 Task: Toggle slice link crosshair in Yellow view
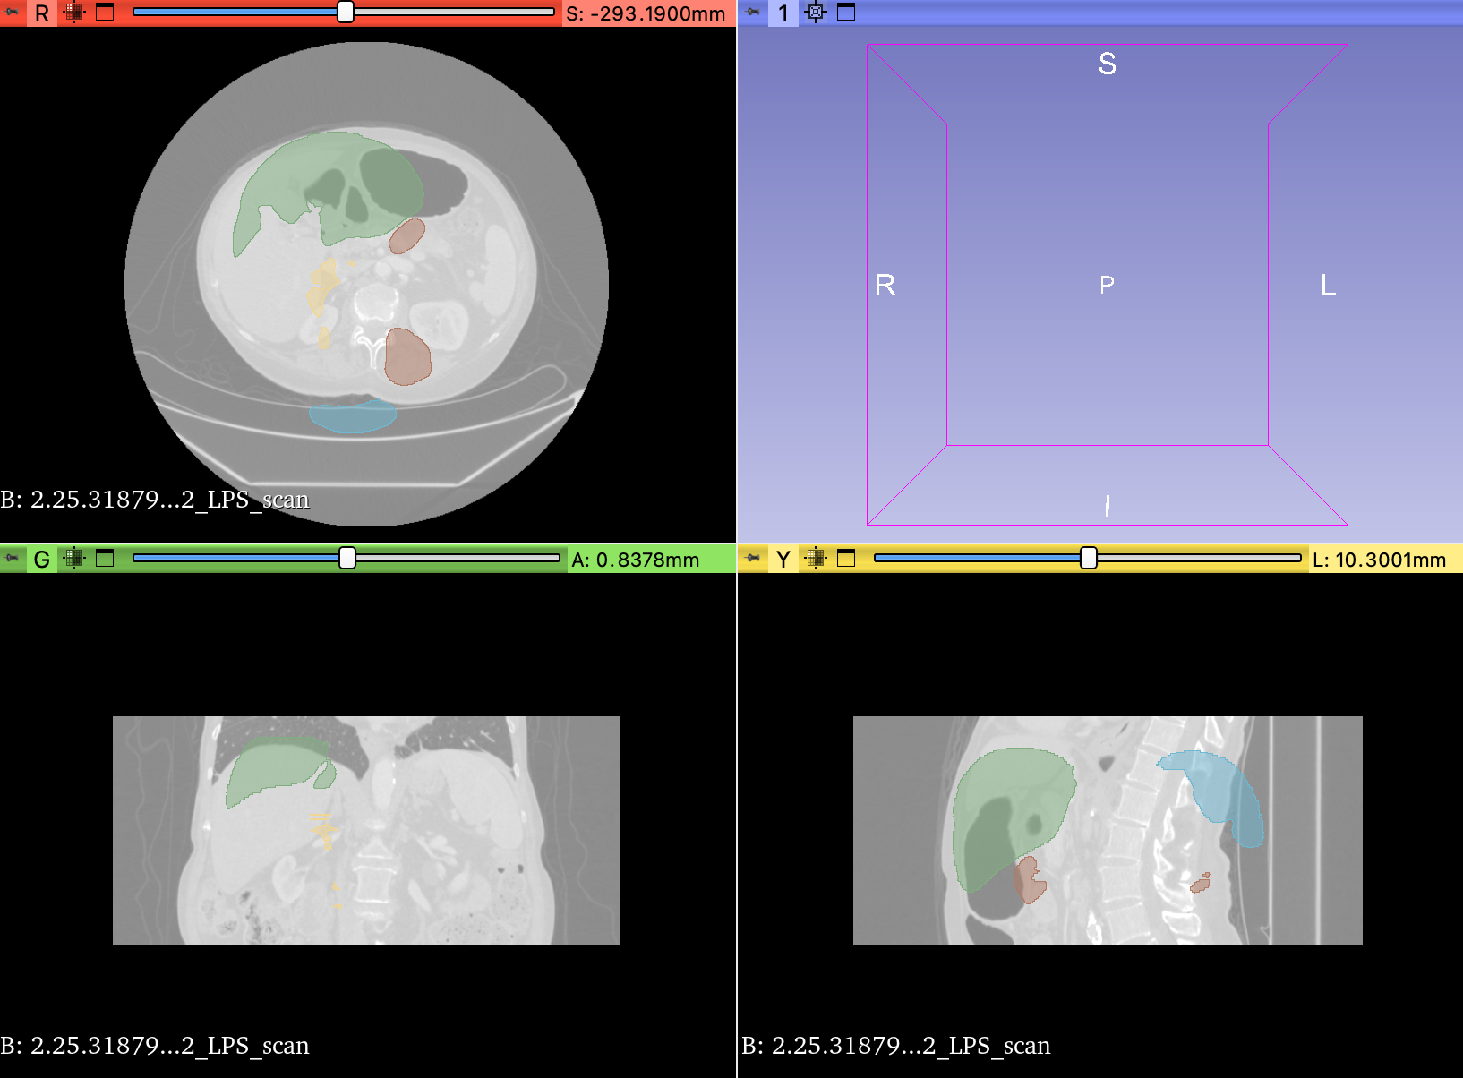[x=816, y=559]
